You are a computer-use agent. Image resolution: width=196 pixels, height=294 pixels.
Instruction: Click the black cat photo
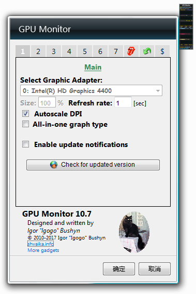(x=134, y=232)
